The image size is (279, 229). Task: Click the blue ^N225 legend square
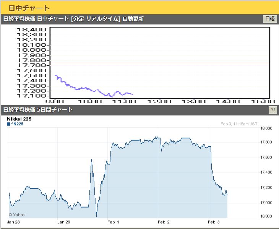(9, 124)
